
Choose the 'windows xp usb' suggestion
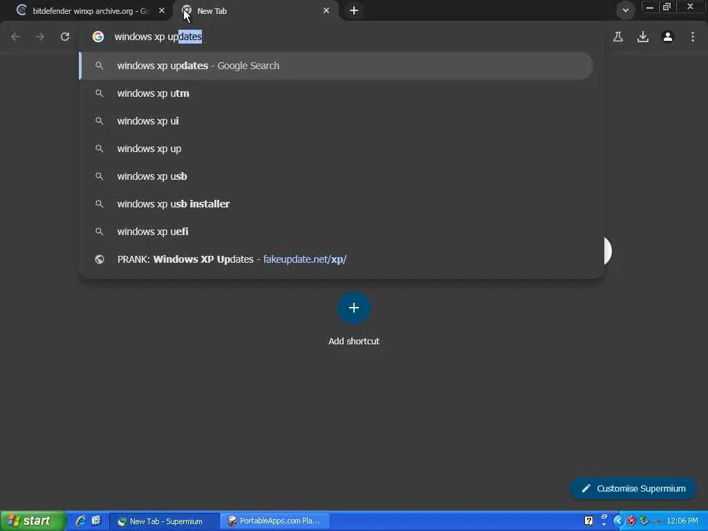336,176
